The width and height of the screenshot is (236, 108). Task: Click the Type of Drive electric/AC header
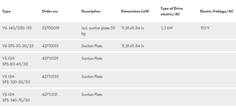click(x=172, y=11)
